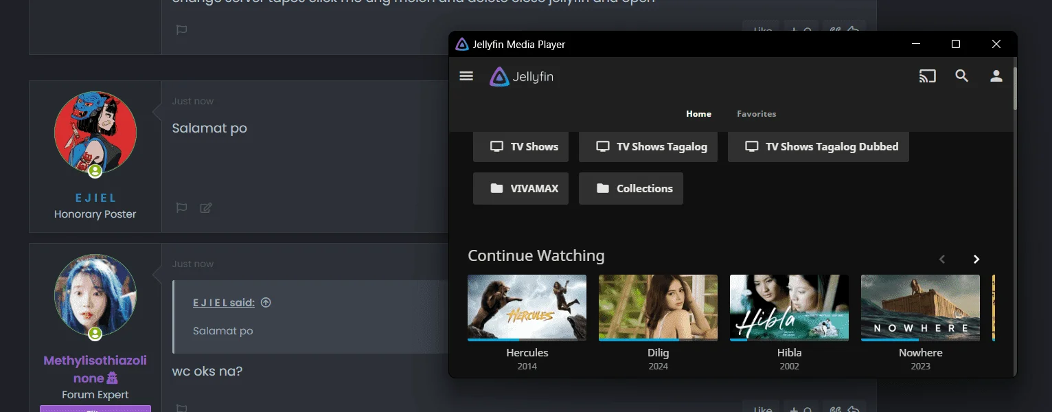Screen dimensions: 1052x412
Task: Click the Honorary Poster title text
Action: 95,214
